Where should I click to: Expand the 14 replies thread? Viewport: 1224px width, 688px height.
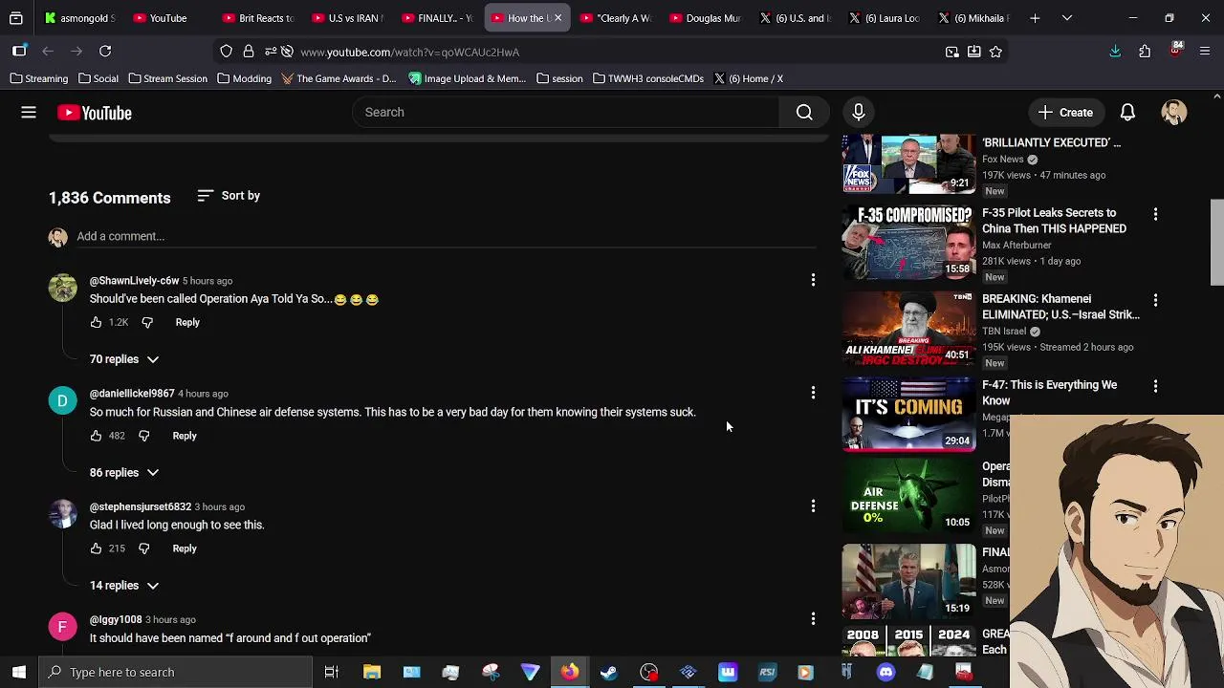124,586
